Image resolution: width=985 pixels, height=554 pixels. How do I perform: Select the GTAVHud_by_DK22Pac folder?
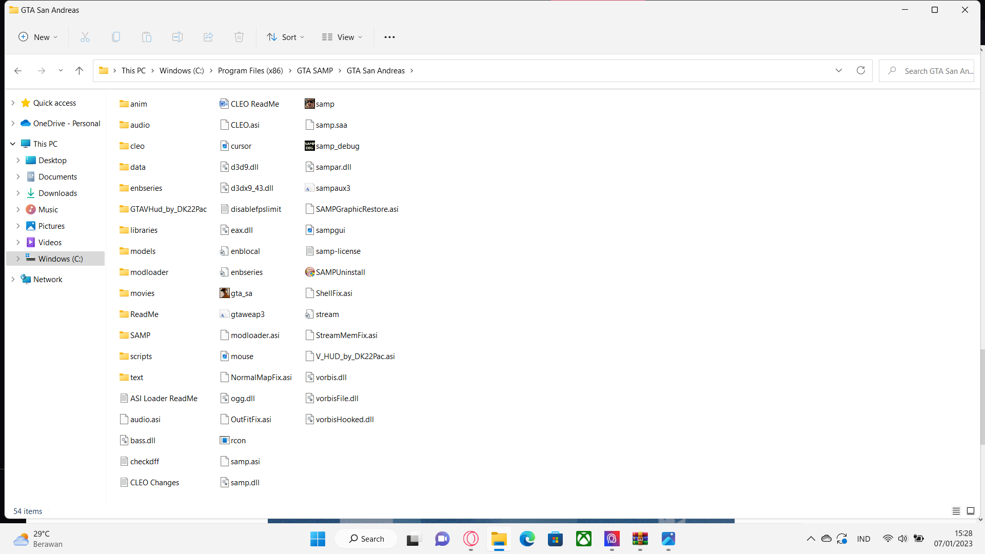[x=163, y=209]
